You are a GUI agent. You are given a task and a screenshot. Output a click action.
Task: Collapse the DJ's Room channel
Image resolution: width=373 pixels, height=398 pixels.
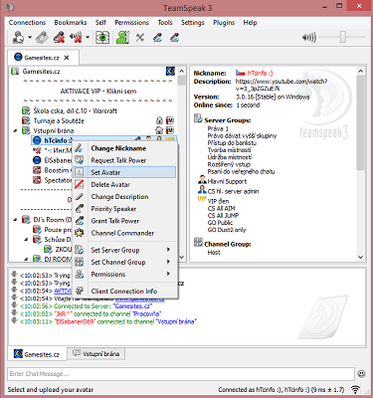coord(15,220)
